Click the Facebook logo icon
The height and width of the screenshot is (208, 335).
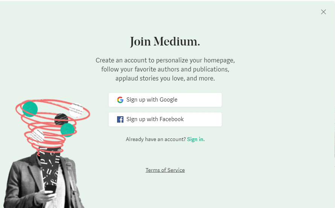[120, 120]
